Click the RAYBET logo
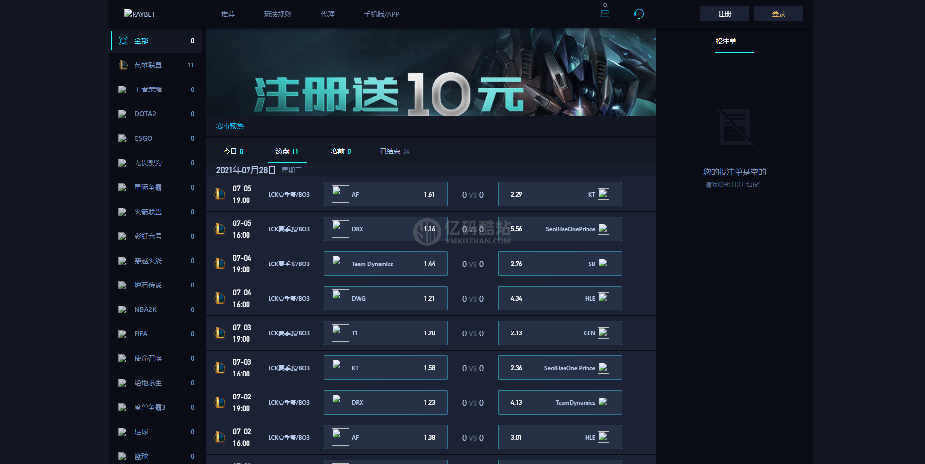Viewport: 925px width, 464px height. (139, 14)
